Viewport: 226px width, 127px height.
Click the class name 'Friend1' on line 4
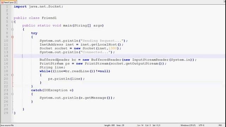tap(49, 18)
